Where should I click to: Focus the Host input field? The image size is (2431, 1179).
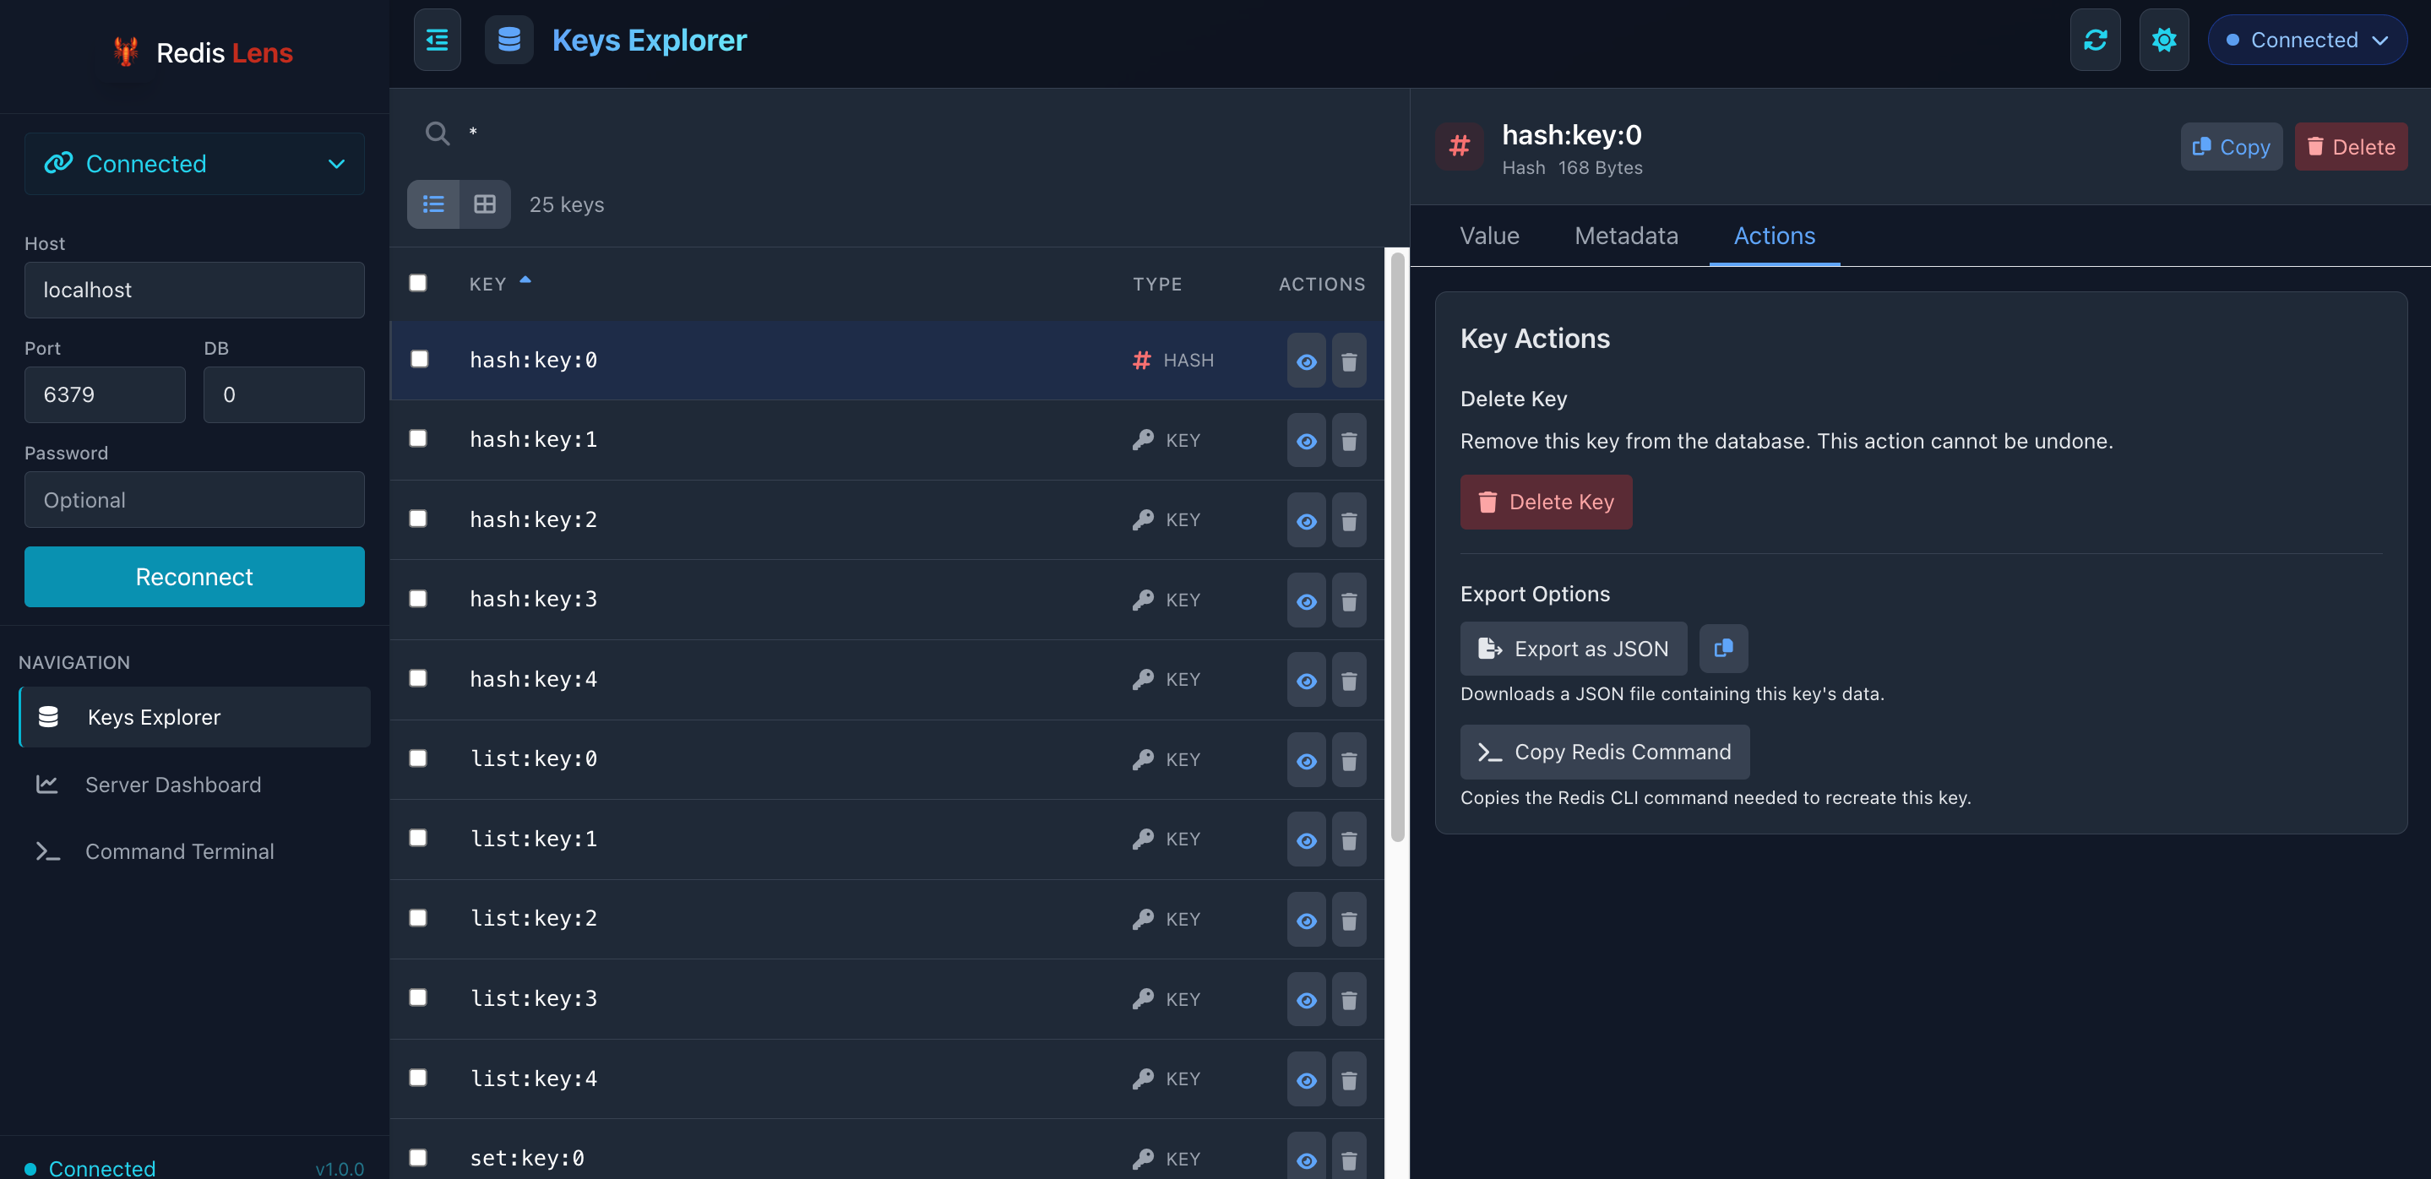(x=194, y=290)
